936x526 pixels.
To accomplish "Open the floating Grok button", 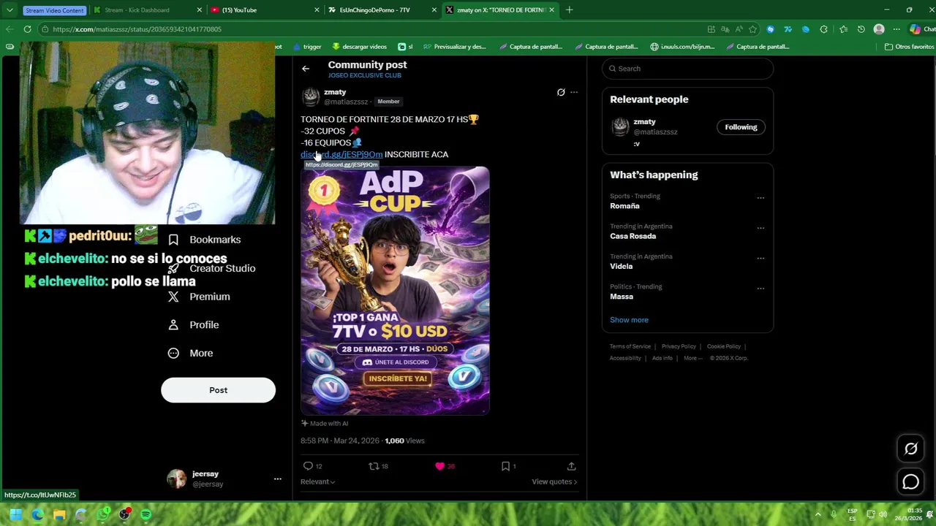I will coord(910,449).
